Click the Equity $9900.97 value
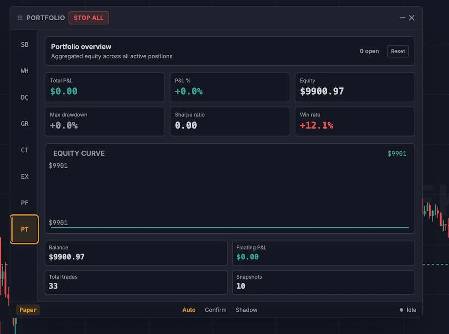The image size is (449, 334). tap(322, 91)
